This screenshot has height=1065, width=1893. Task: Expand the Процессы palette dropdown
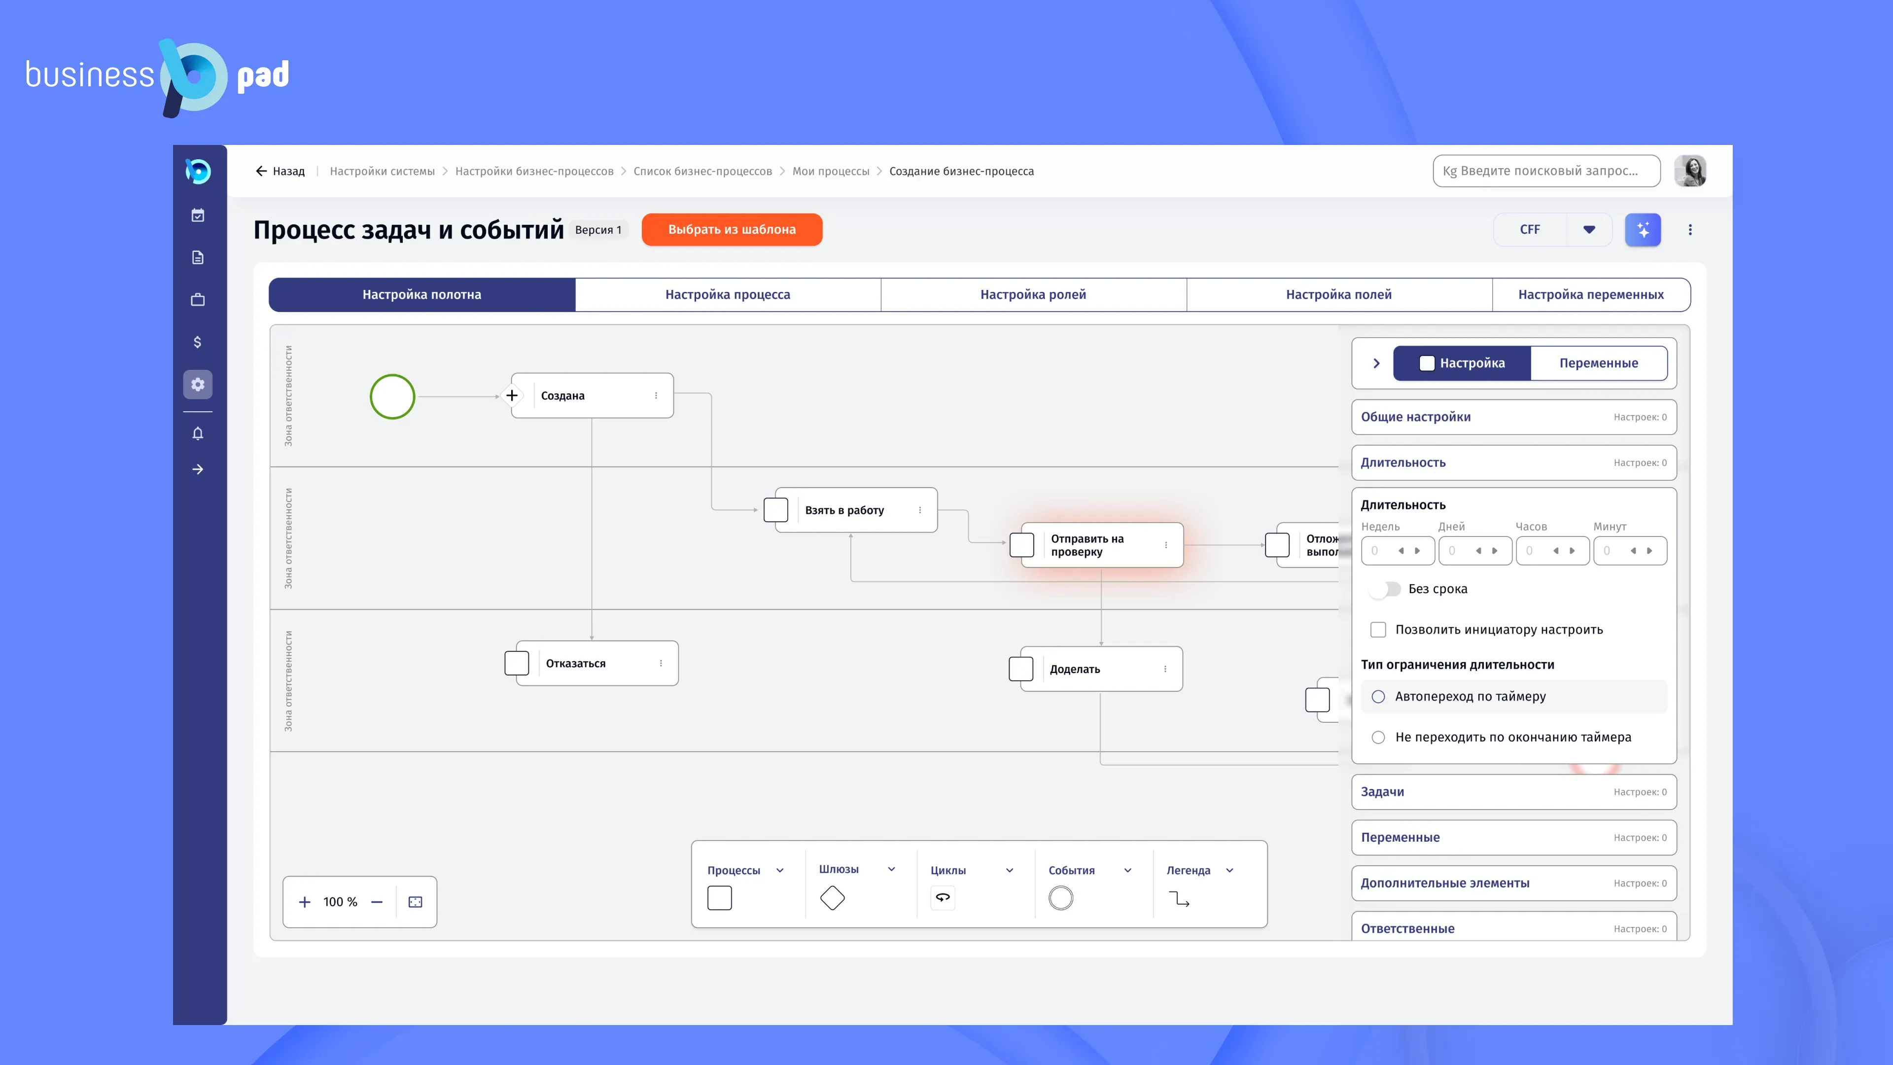(x=780, y=870)
